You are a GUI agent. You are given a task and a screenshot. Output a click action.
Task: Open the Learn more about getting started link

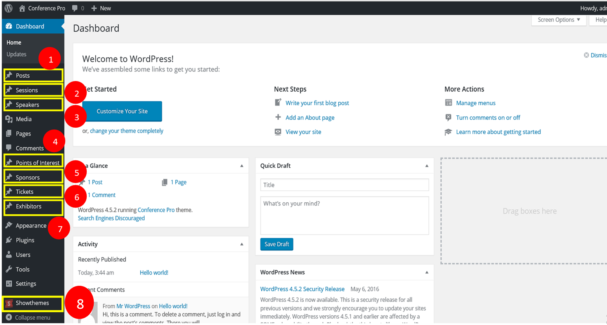[x=499, y=132]
